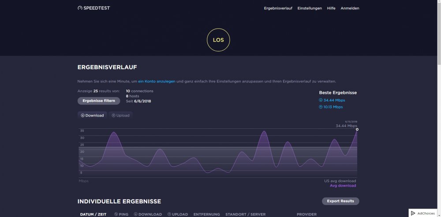Switch to the Upload chart tab
The image size is (441, 217).
point(120,116)
